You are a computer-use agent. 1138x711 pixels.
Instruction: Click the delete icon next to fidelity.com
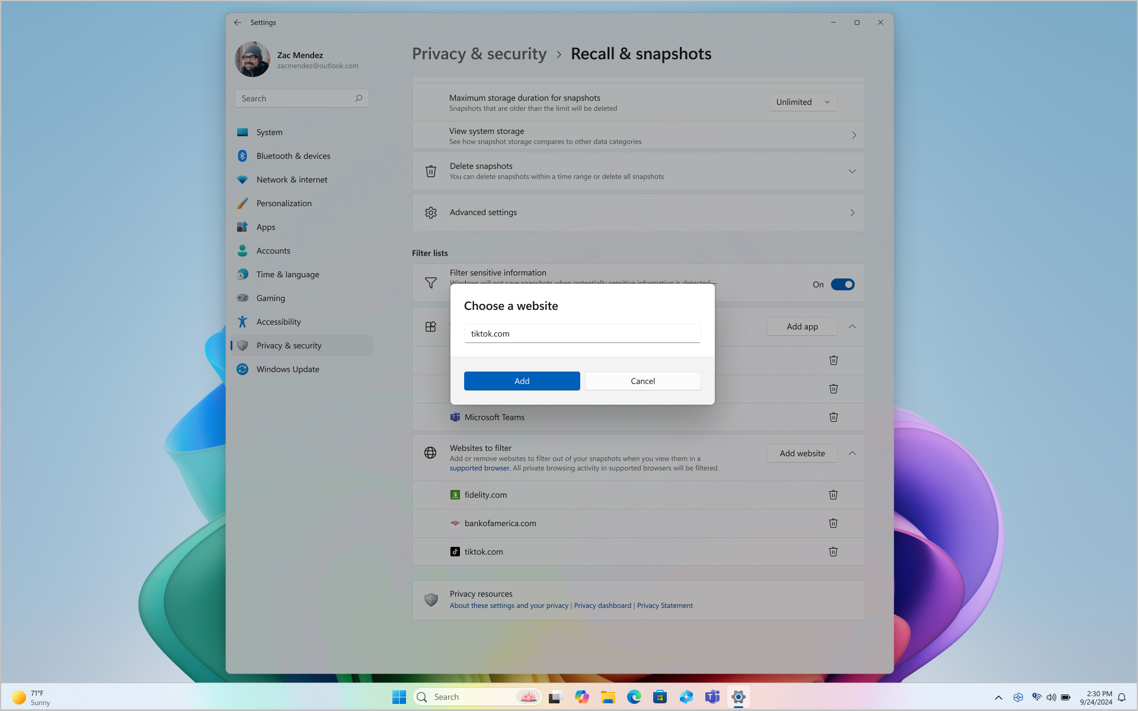833,494
